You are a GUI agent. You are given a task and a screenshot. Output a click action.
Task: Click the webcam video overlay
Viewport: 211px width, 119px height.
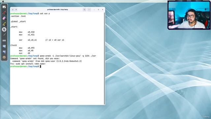189,15
